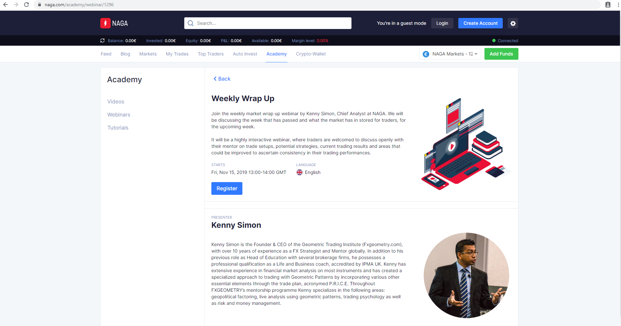This screenshot has width=621, height=326.
Task: Switch to Top Traders tab
Action: click(211, 54)
